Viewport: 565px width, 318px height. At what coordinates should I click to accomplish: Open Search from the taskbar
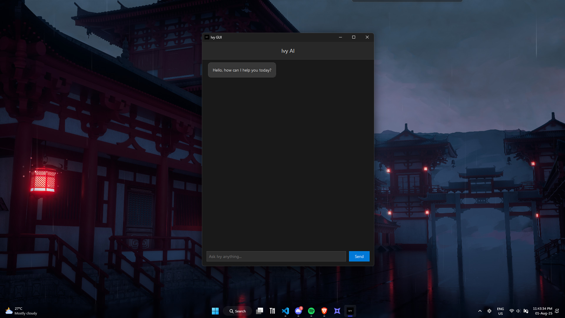(x=237, y=311)
